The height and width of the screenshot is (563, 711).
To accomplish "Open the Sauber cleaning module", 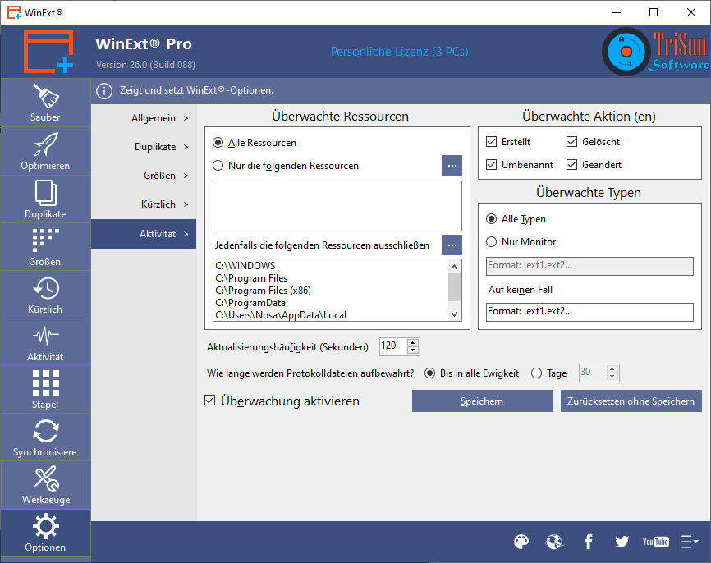I will point(45,103).
